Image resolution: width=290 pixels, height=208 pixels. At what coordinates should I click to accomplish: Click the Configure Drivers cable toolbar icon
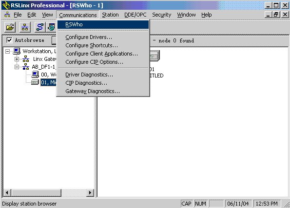pos(40,27)
